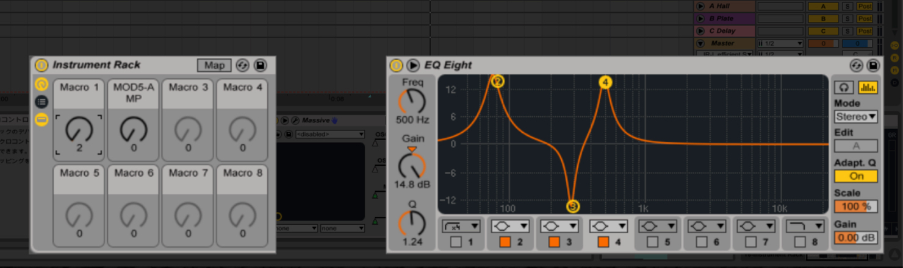Click the EQ Q knob at 1.24
Image resolution: width=903 pixels, height=268 pixels.
412,223
